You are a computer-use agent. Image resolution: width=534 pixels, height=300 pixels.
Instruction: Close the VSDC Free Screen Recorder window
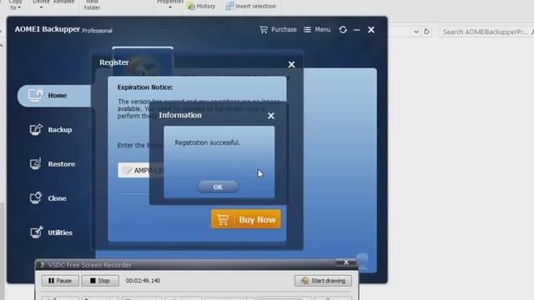tap(346, 262)
